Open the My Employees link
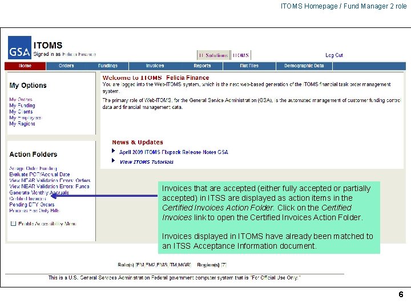411x308 pixels. [26, 117]
